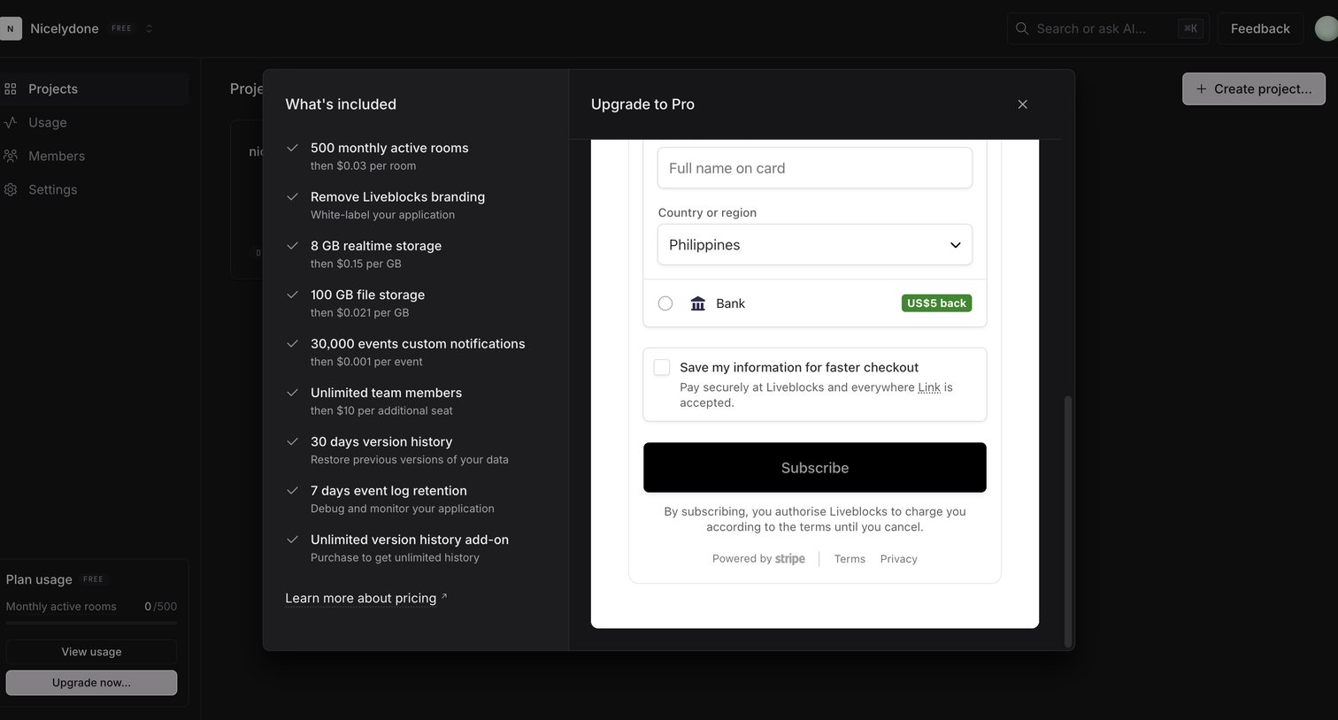Open Projects in the sidebar
Viewport: 1338px width, 720px height.
(x=94, y=88)
